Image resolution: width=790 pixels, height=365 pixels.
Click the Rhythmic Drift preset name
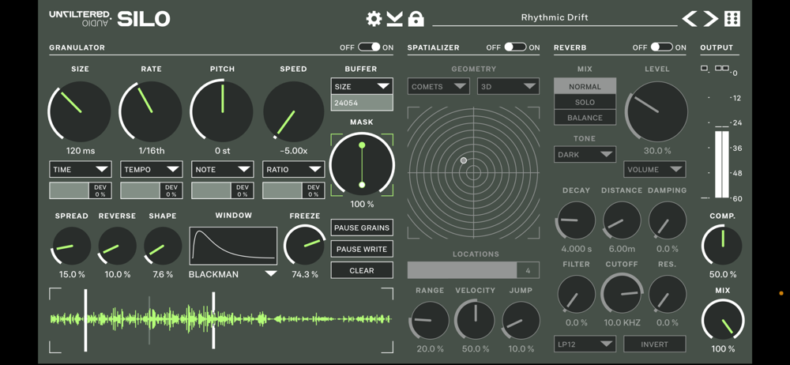[x=555, y=17]
